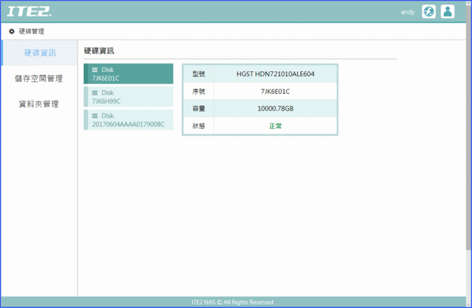Click the gear icon beside 硬碟管理

tap(12, 31)
